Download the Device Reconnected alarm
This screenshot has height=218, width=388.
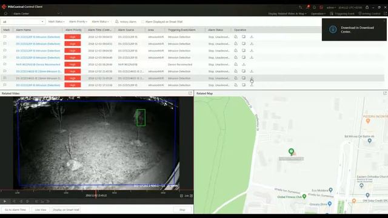coord(244,64)
